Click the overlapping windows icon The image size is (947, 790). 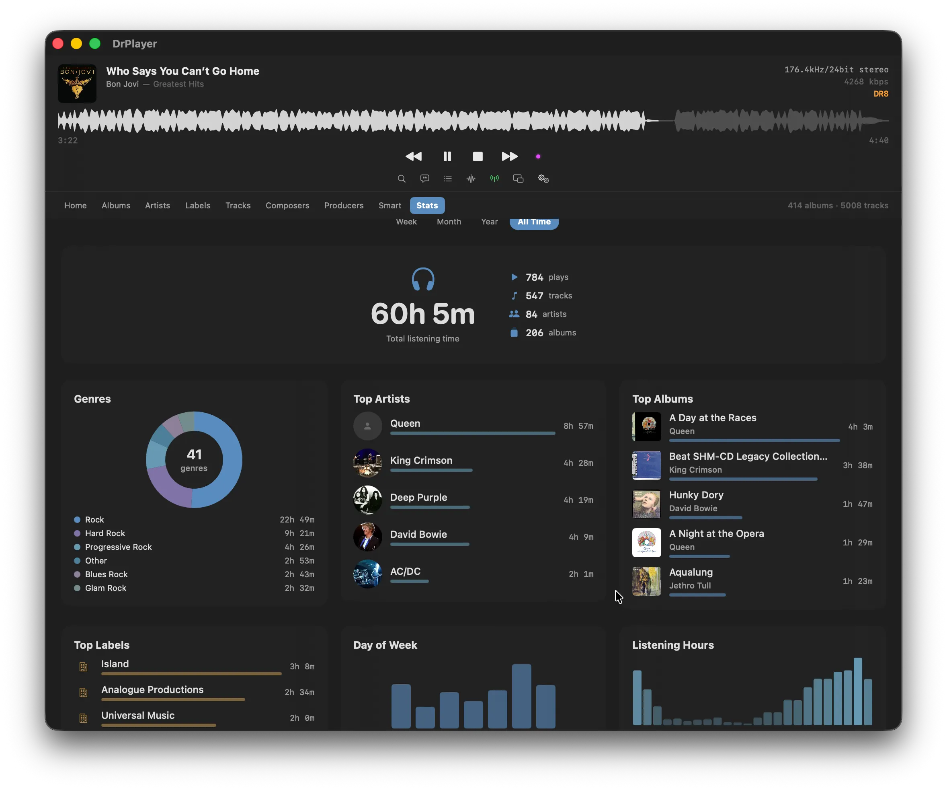(518, 179)
